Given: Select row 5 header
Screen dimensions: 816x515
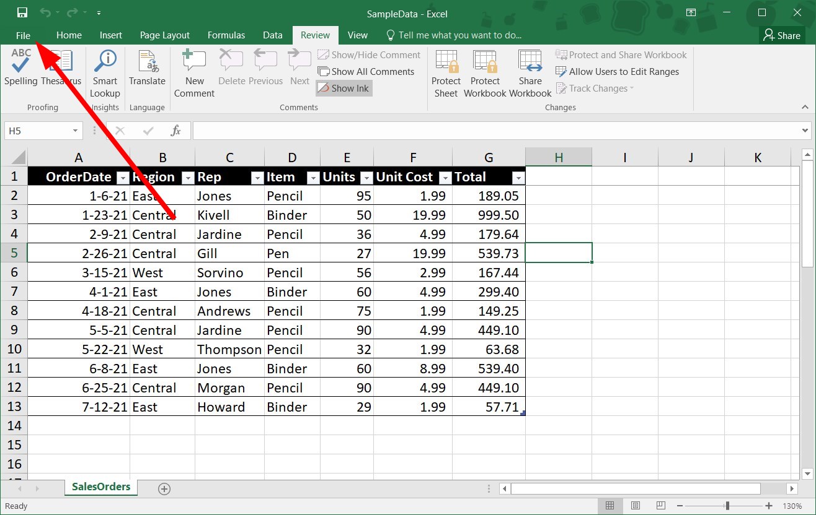Looking at the screenshot, I should click(14, 253).
